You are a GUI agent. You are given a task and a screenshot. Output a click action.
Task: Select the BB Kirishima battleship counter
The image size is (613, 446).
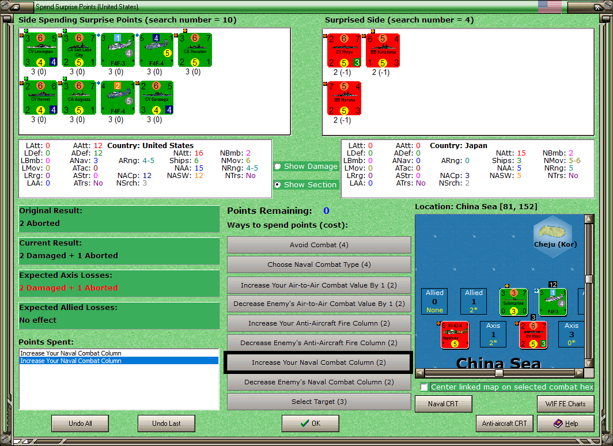(x=383, y=51)
